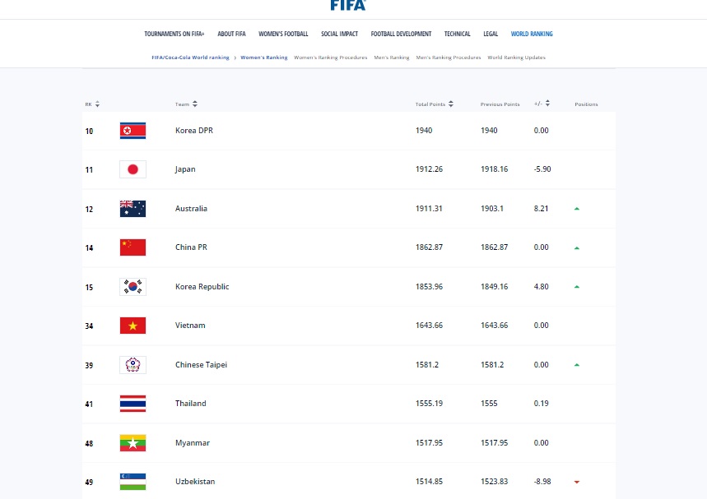Click the Vietnam flag icon

(x=133, y=326)
